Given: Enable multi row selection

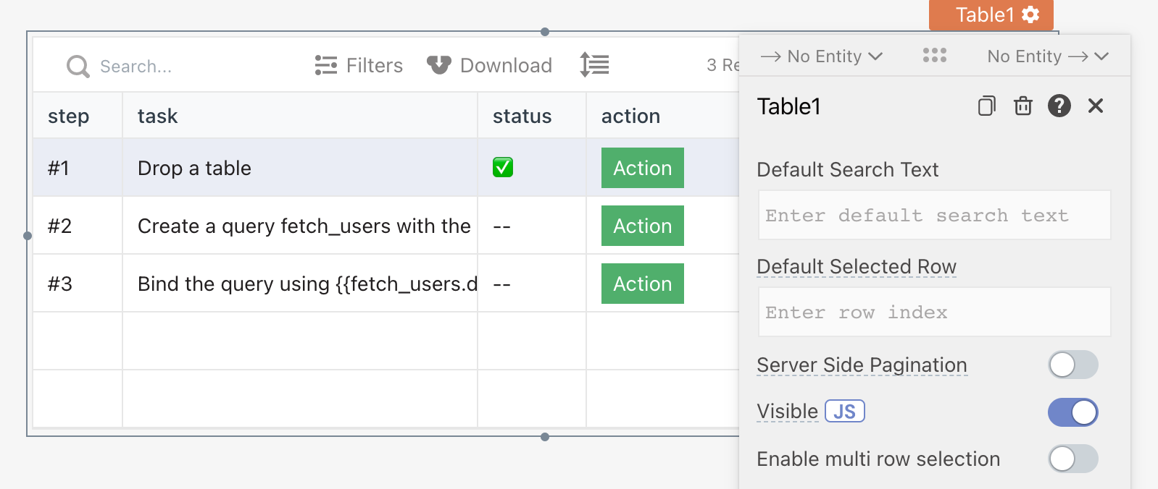Looking at the screenshot, I should coord(1072,459).
